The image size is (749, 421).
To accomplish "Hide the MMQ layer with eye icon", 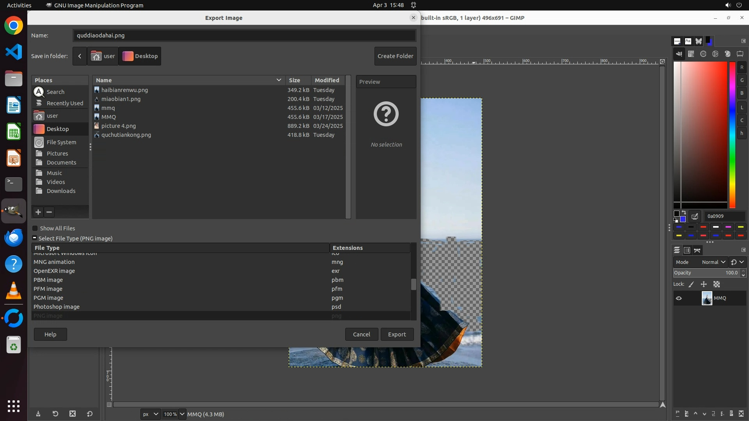I will (x=679, y=298).
